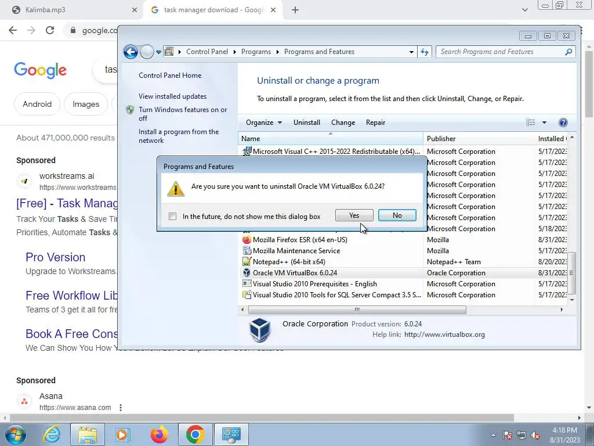The image size is (594, 446).
Task: Click the change view icon
Action: coord(530,123)
